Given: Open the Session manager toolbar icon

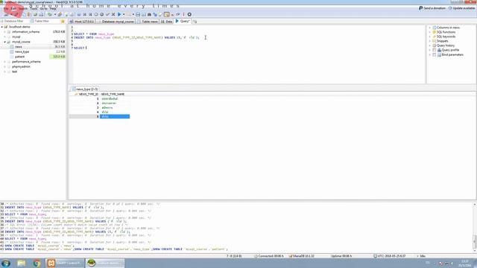Looking at the screenshot, I should click(x=6, y=14).
